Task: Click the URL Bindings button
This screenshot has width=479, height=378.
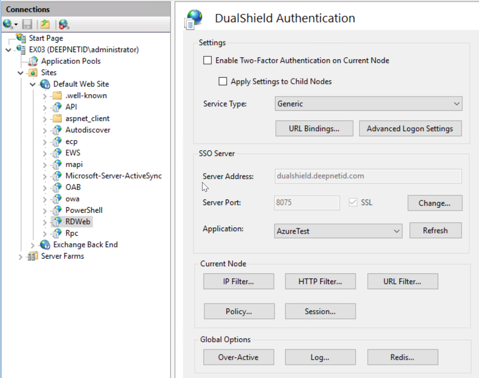Action: [x=314, y=129]
